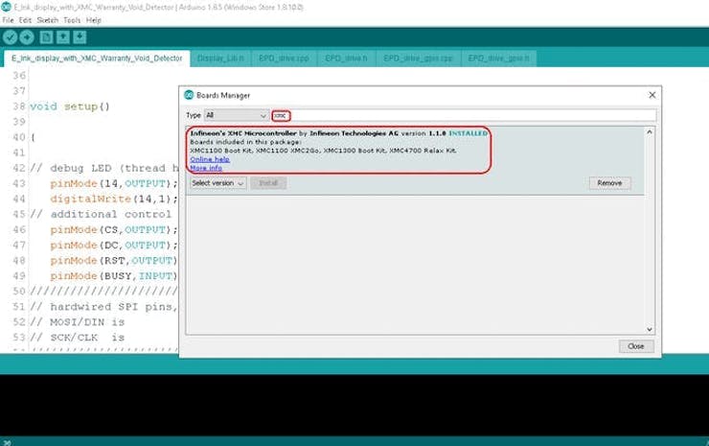Viewport: 709px width, 446px height.
Task: Click the board list scrollbar up arrow
Action: [x=650, y=131]
